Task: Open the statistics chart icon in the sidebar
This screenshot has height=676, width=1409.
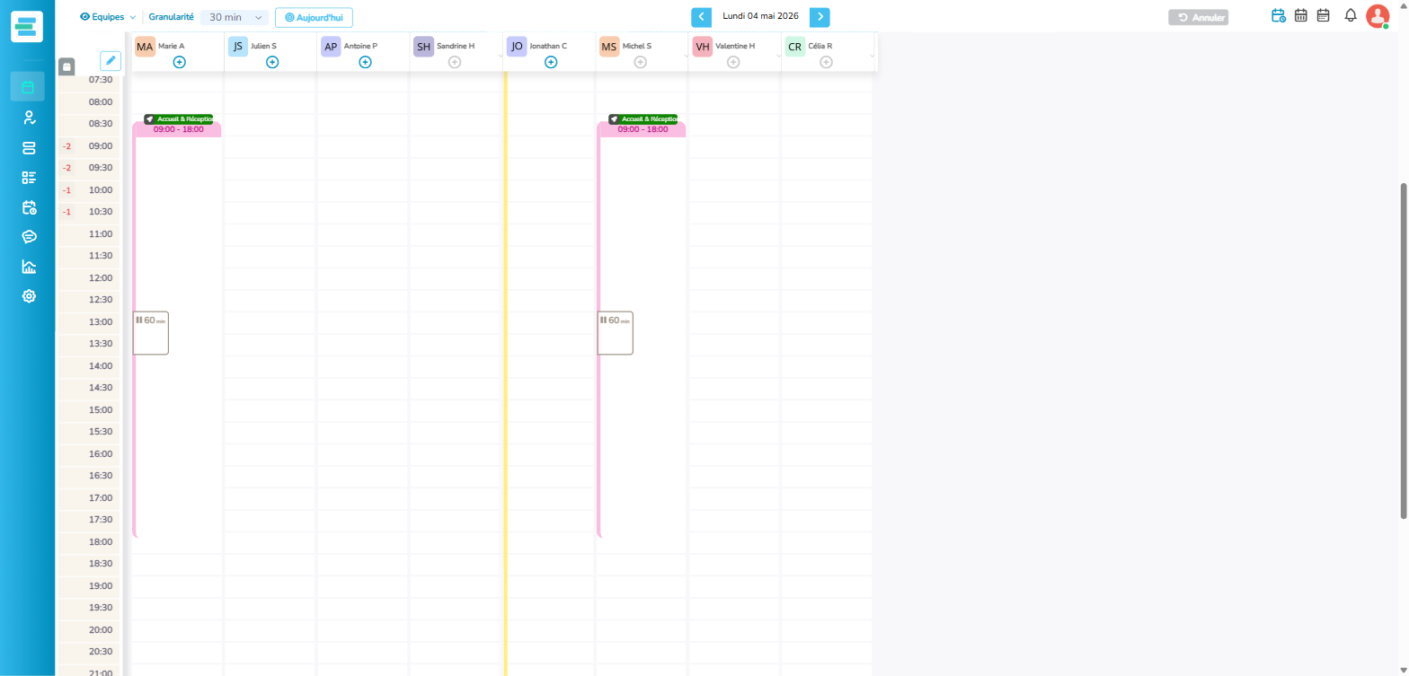Action: pyautogui.click(x=28, y=267)
